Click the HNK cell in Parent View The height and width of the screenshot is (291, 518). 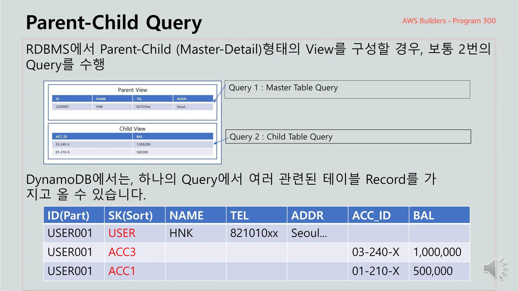113,107
